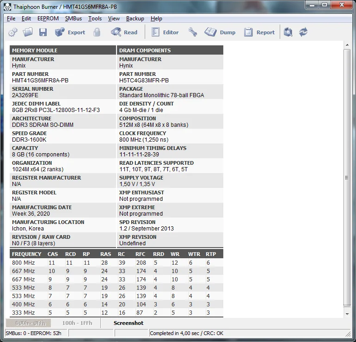The height and width of the screenshot is (342, 356).
Task: Click the Dump toolbar button
Action: point(220,32)
